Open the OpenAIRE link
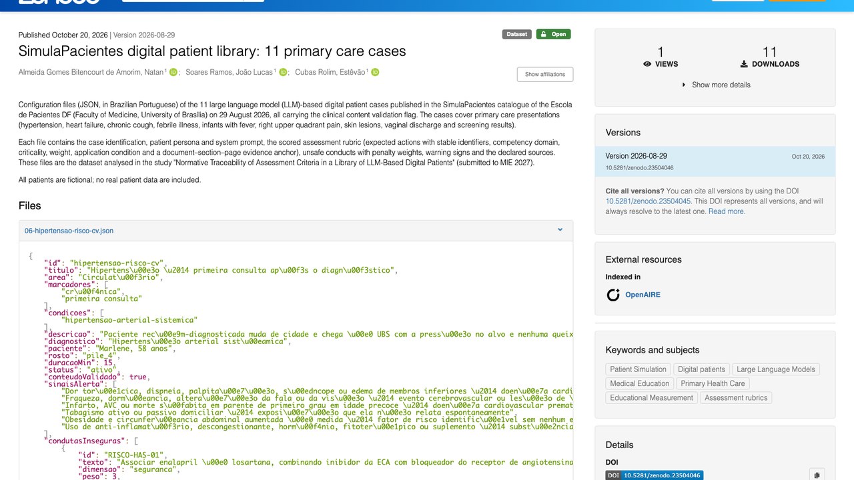854x480 pixels. 643,295
